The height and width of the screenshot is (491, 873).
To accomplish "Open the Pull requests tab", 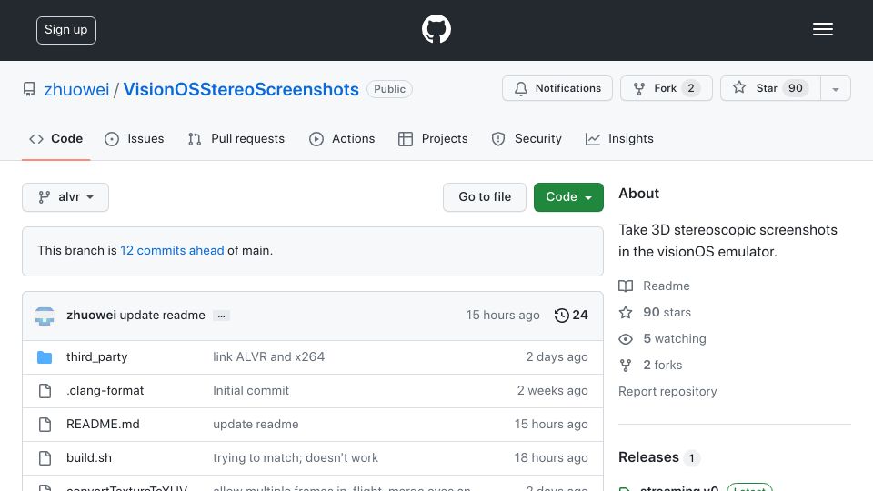I will click(x=236, y=138).
